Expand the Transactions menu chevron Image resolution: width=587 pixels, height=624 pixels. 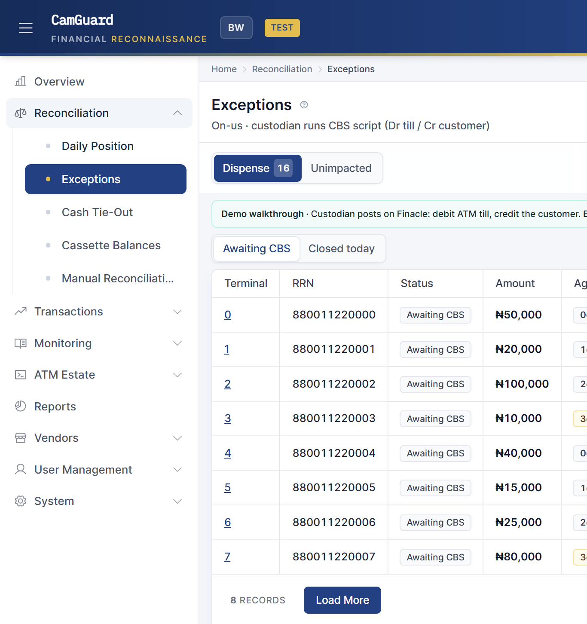pos(177,312)
